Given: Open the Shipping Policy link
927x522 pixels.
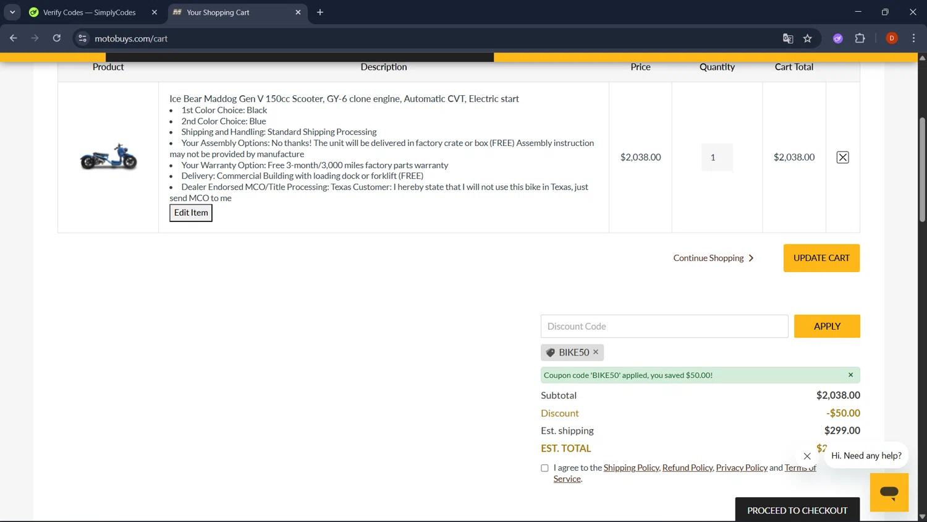Looking at the screenshot, I should coord(631,468).
